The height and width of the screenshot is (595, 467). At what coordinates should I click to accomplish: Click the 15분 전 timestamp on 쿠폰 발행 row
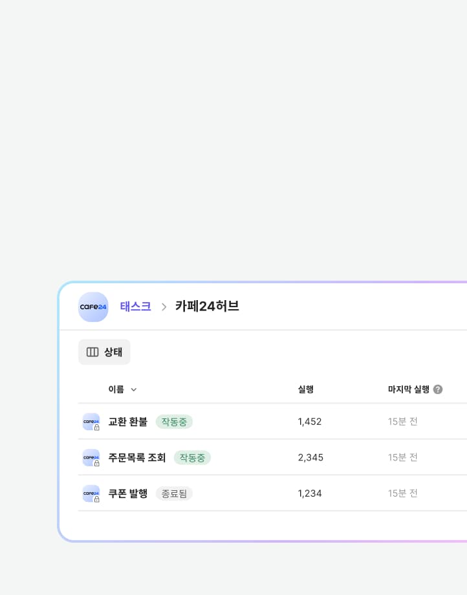coord(402,493)
